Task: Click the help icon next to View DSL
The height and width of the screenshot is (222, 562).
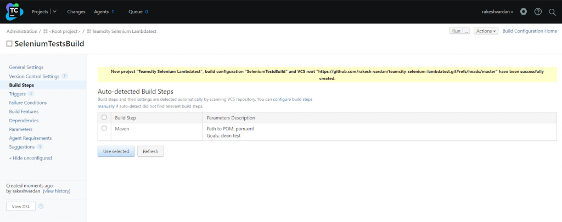Action: pos(41,207)
